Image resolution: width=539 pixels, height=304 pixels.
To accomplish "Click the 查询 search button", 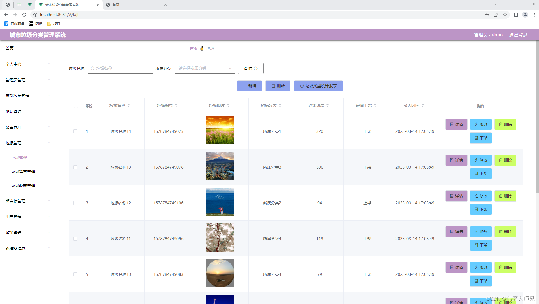I will tap(251, 68).
